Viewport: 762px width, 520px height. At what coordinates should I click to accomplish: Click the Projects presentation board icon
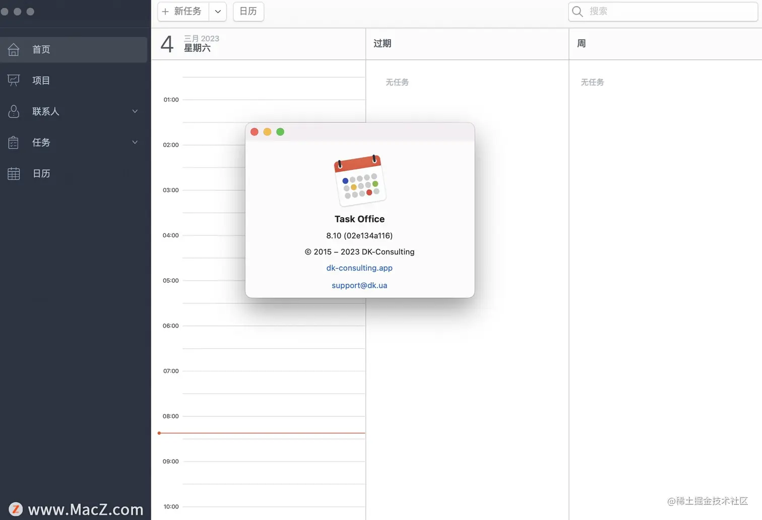pos(14,80)
